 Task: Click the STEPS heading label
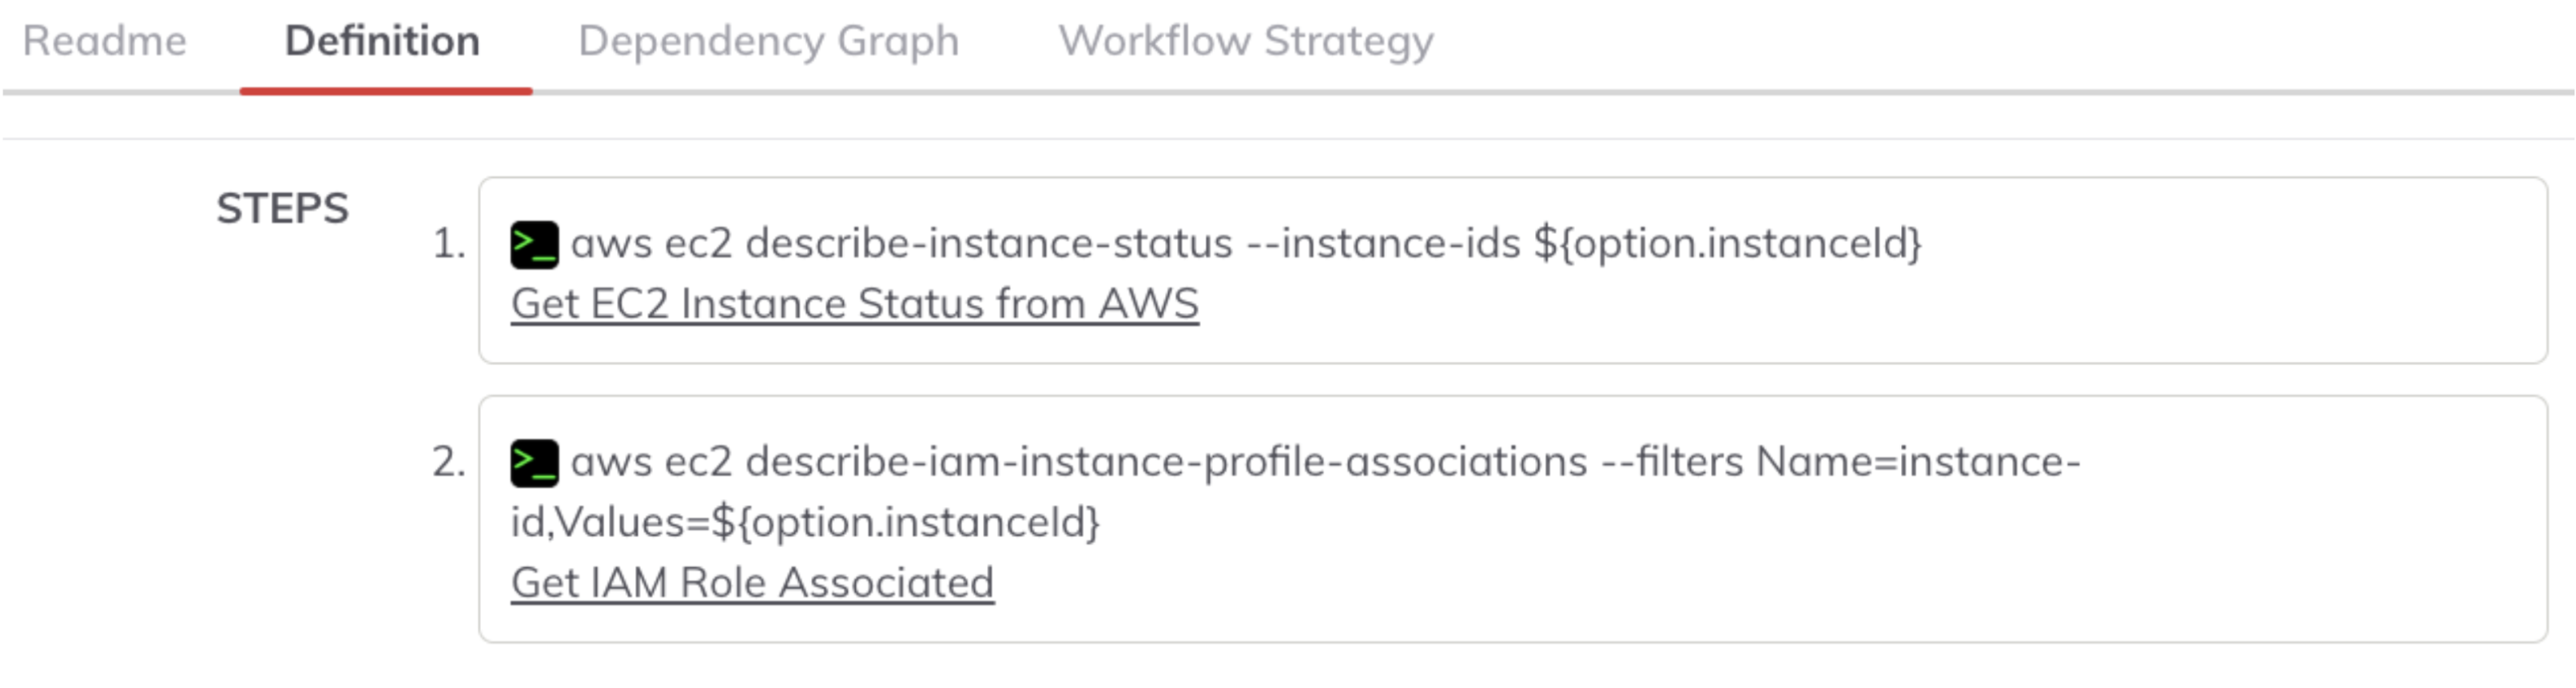tap(283, 209)
